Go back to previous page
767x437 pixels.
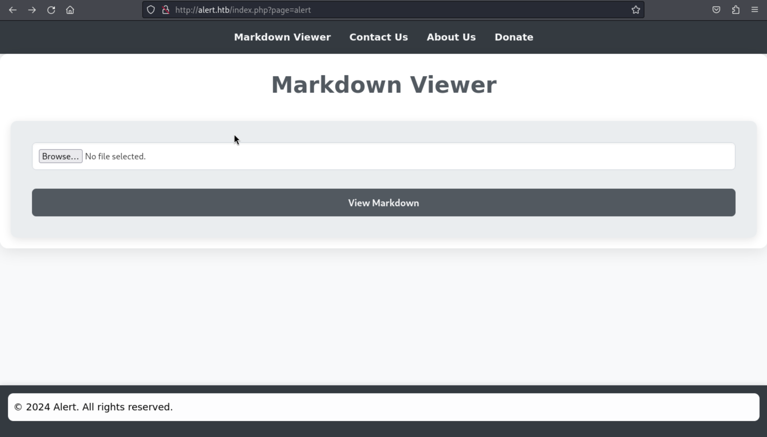pos(13,10)
